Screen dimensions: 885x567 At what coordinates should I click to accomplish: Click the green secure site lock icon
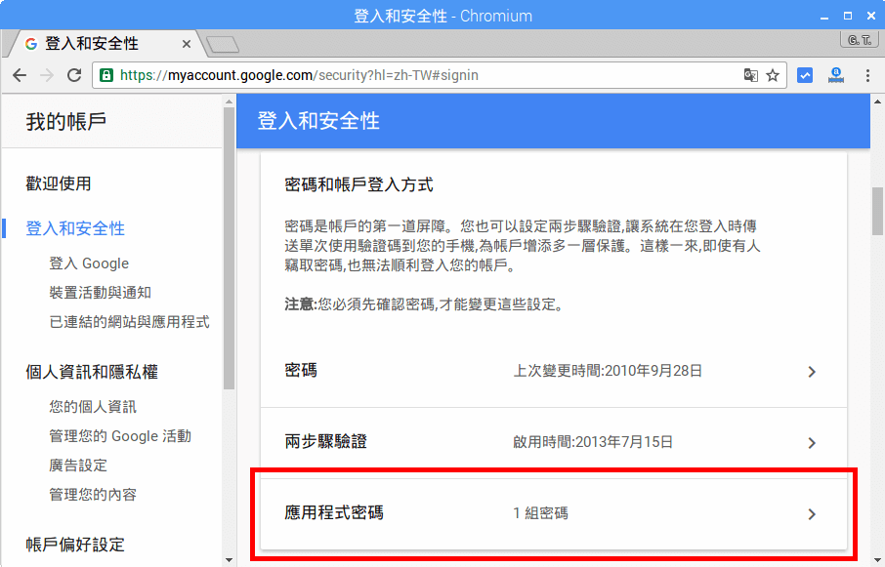point(104,74)
